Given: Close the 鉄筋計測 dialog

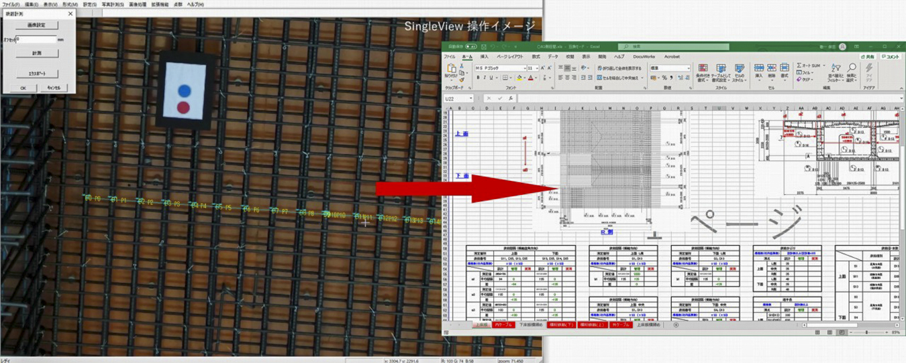Looking at the screenshot, I should click(70, 13).
